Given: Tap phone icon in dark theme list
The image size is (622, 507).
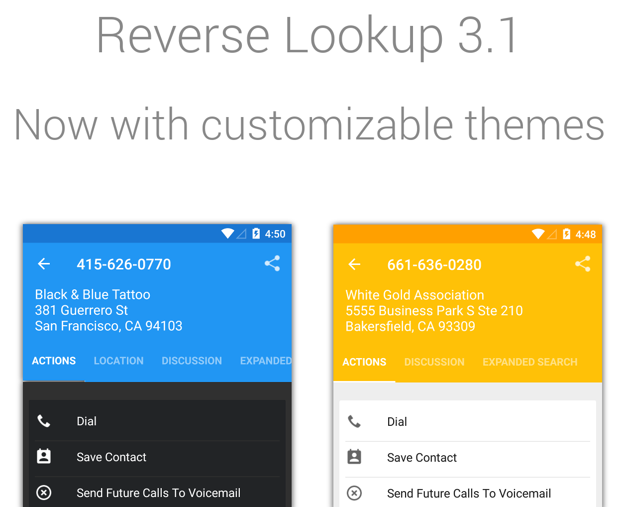Looking at the screenshot, I should pyautogui.click(x=44, y=421).
